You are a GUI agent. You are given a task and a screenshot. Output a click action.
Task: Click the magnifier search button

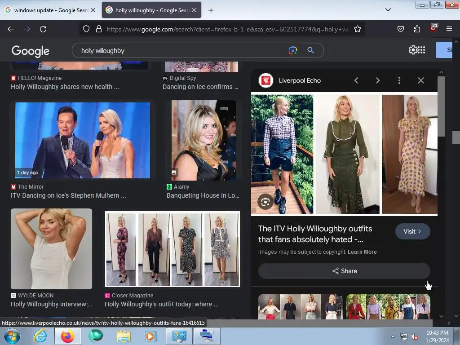coord(311,50)
